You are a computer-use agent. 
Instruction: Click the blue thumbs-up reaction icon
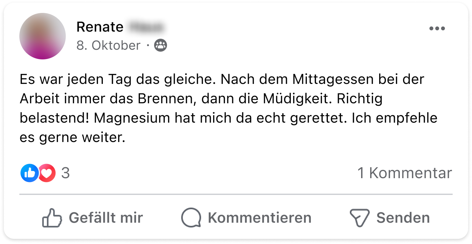(x=29, y=173)
